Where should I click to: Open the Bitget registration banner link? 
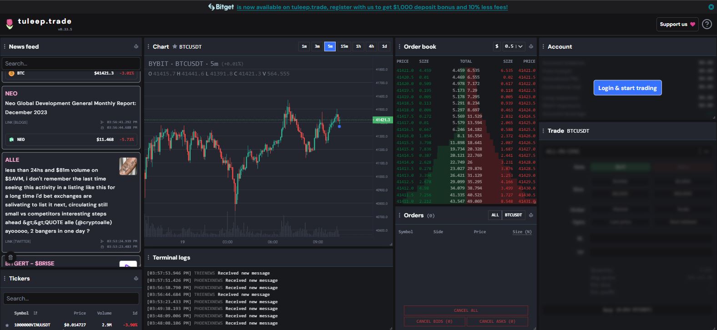[x=372, y=7]
